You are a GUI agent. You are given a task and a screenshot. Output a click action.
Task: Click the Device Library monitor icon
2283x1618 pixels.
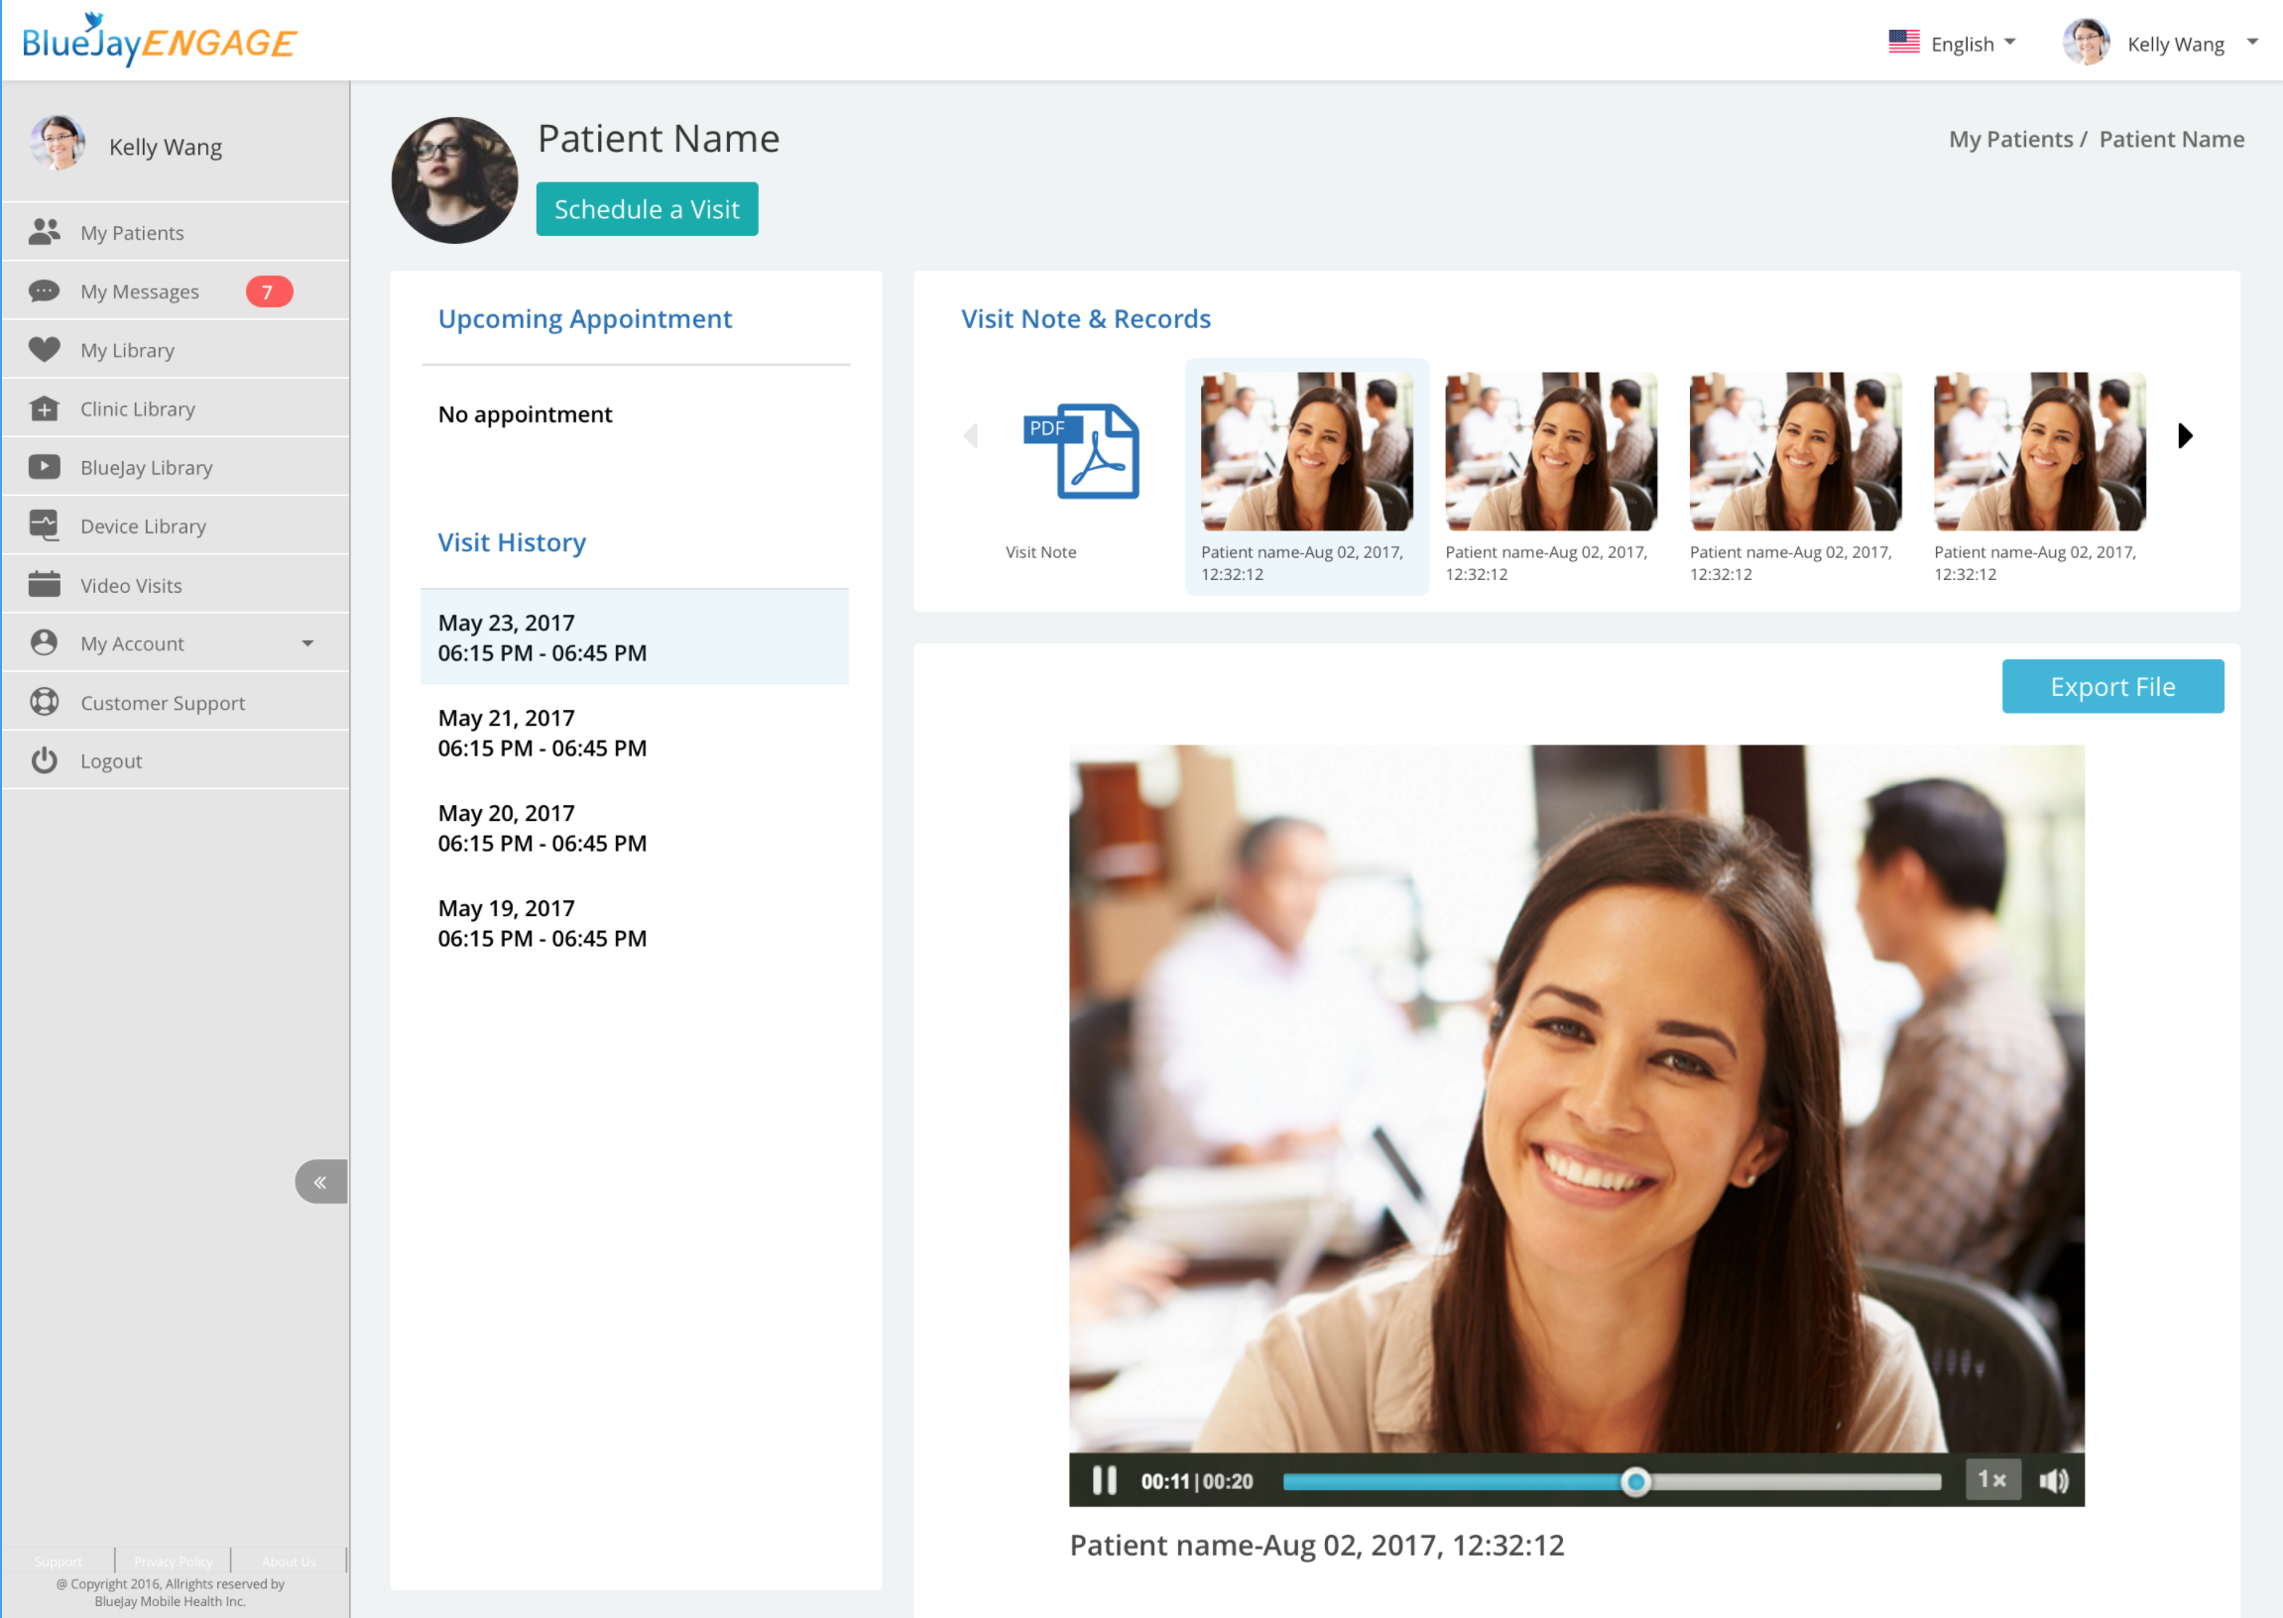coord(44,525)
